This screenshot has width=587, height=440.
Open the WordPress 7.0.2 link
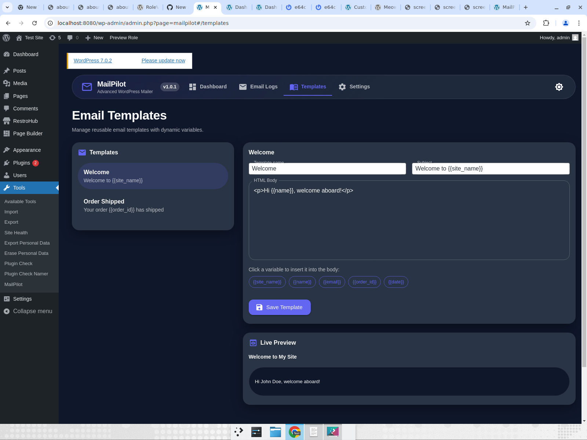(x=93, y=60)
